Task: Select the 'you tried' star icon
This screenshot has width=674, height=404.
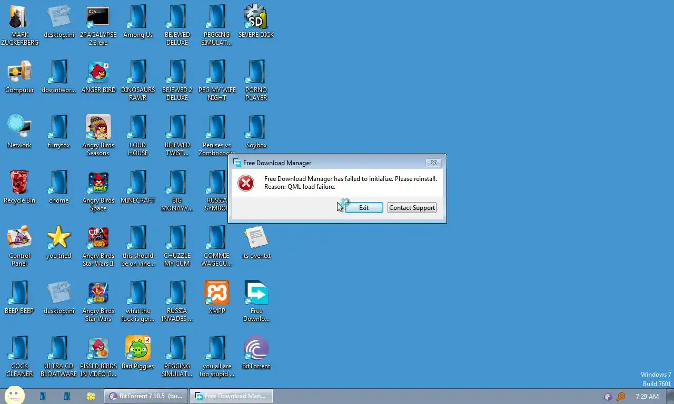Action: (x=59, y=242)
